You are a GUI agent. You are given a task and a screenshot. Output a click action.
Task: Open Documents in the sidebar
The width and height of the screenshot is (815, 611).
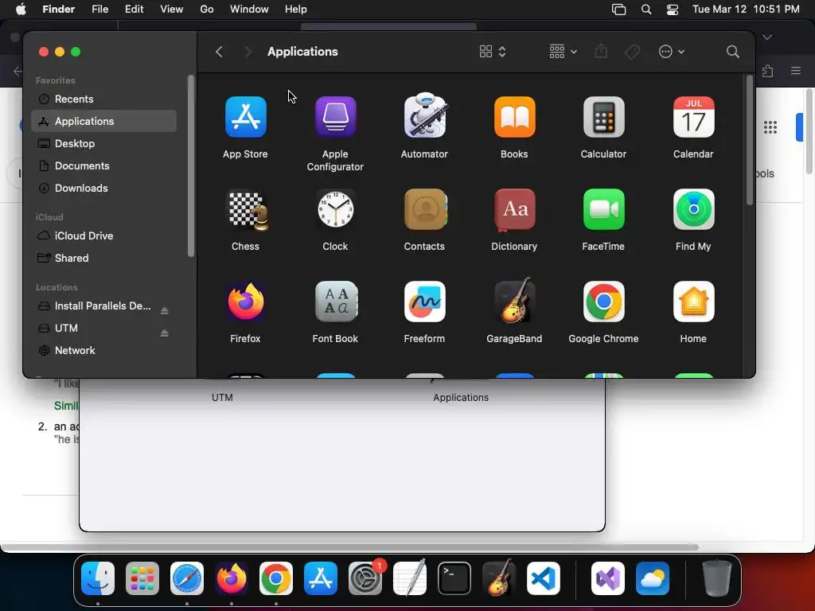coord(104,165)
